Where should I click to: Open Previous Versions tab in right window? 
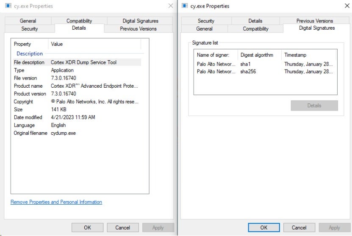click(314, 21)
